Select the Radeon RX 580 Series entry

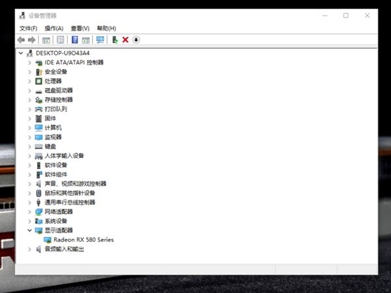pyautogui.click(x=83, y=239)
